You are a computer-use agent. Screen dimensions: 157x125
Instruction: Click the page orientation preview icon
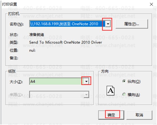tap(111, 91)
